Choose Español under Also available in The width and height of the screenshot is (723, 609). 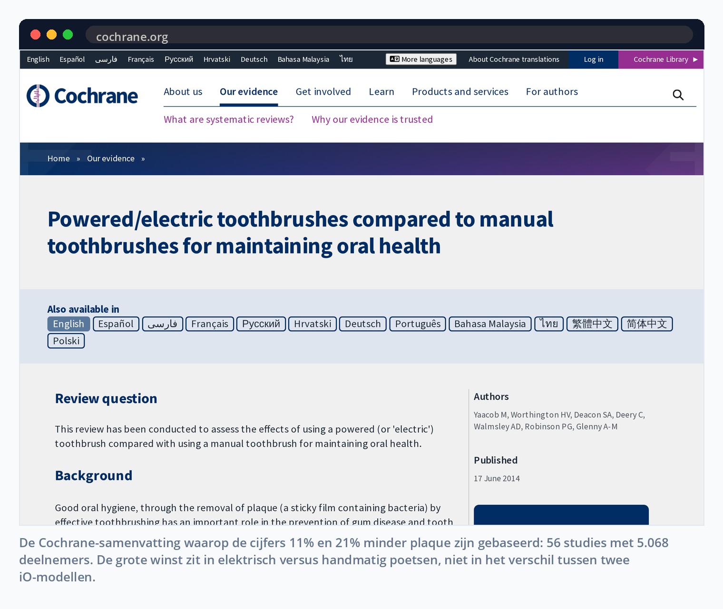click(x=116, y=324)
